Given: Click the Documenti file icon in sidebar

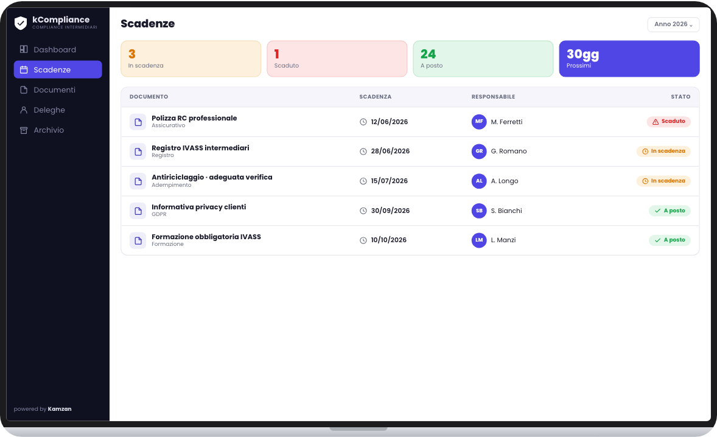Looking at the screenshot, I should click(24, 89).
